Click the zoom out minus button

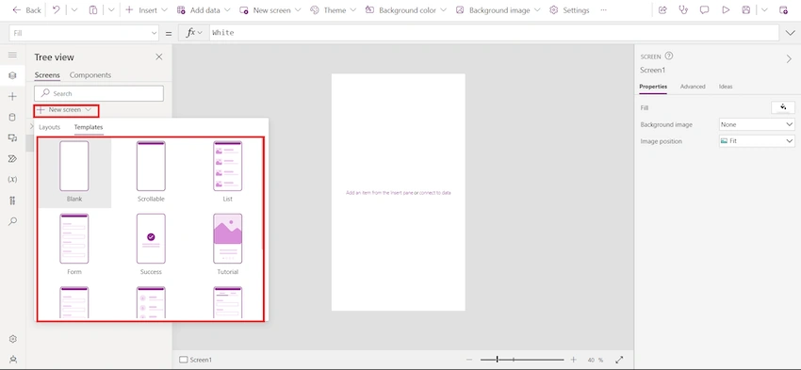[x=469, y=360]
